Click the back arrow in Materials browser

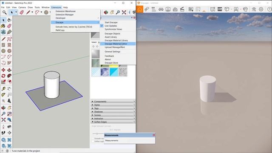tap(93, 46)
